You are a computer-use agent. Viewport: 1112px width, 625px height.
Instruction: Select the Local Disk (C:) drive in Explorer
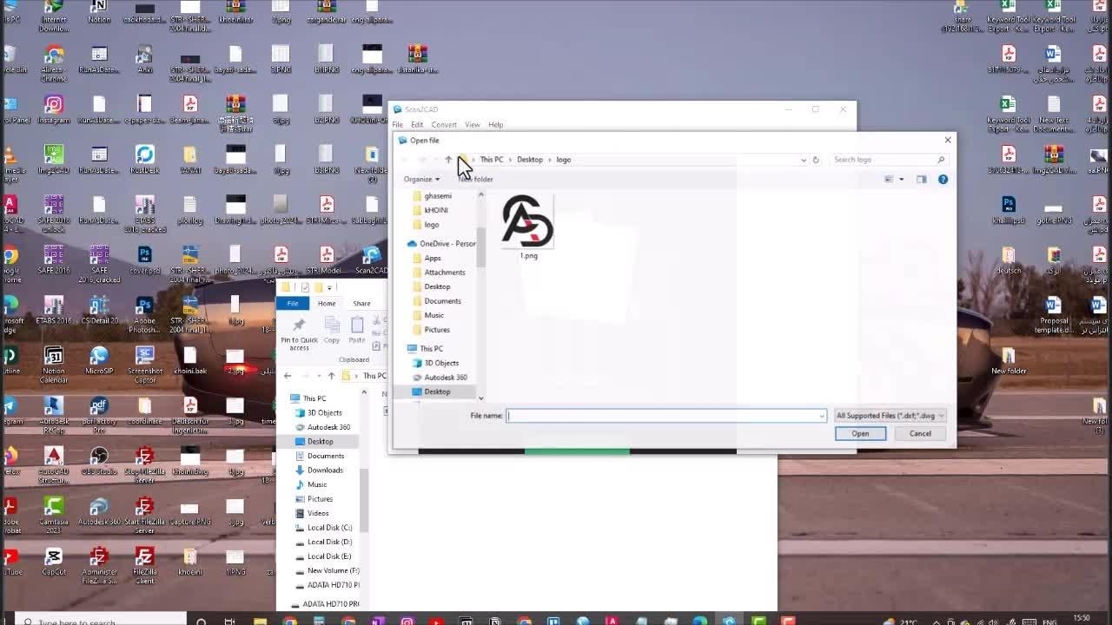(x=329, y=528)
